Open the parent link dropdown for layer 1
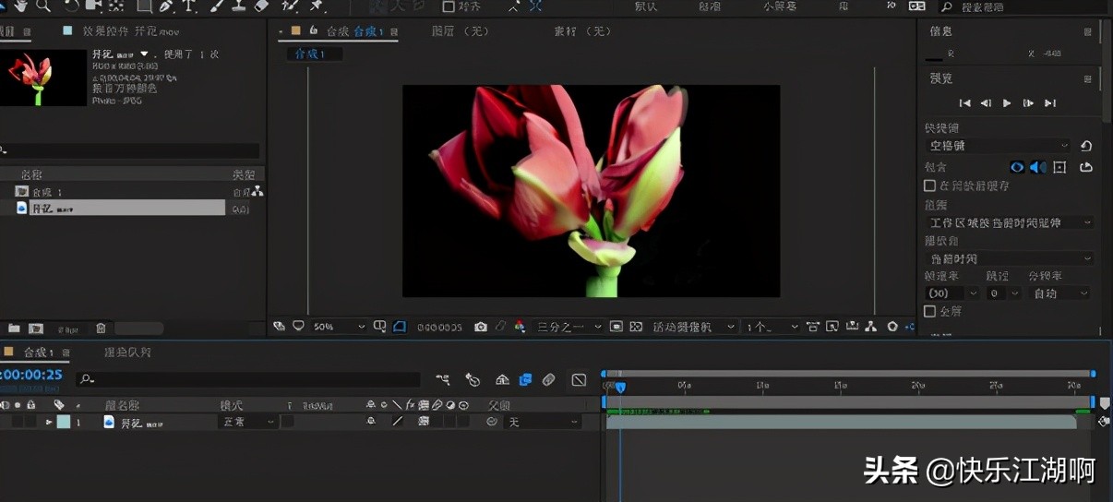Image resolution: width=1113 pixels, height=502 pixels. (541, 422)
